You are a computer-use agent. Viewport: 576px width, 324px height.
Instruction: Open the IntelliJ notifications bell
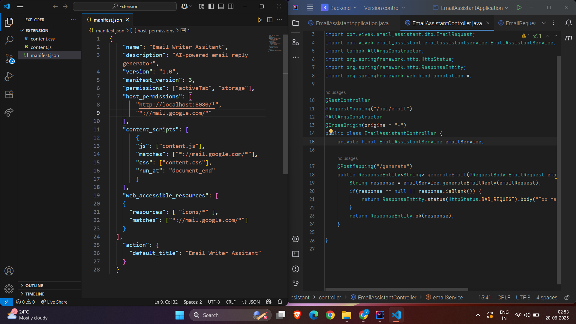click(x=568, y=23)
